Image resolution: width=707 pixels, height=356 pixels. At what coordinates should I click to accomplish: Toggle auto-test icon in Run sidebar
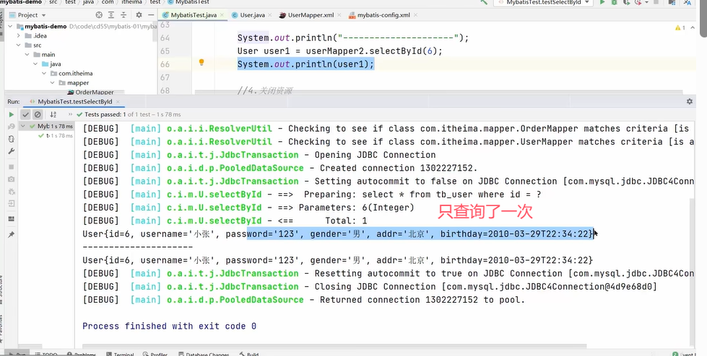pyautogui.click(x=12, y=139)
